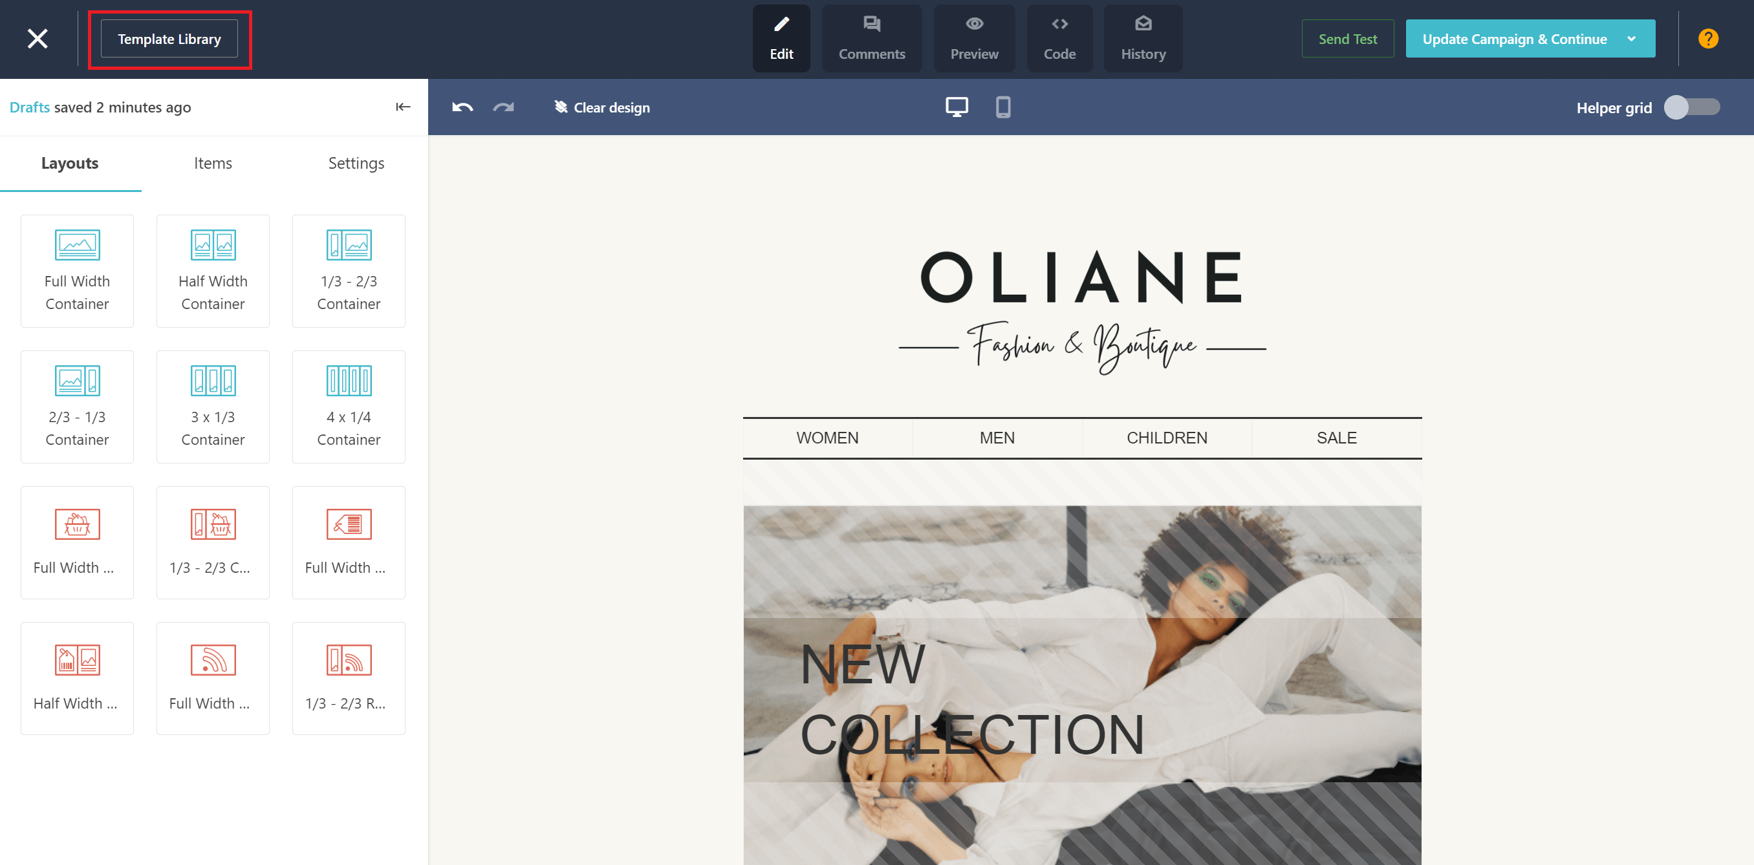Click the Send Test button
The image size is (1754, 865).
tap(1347, 39)
